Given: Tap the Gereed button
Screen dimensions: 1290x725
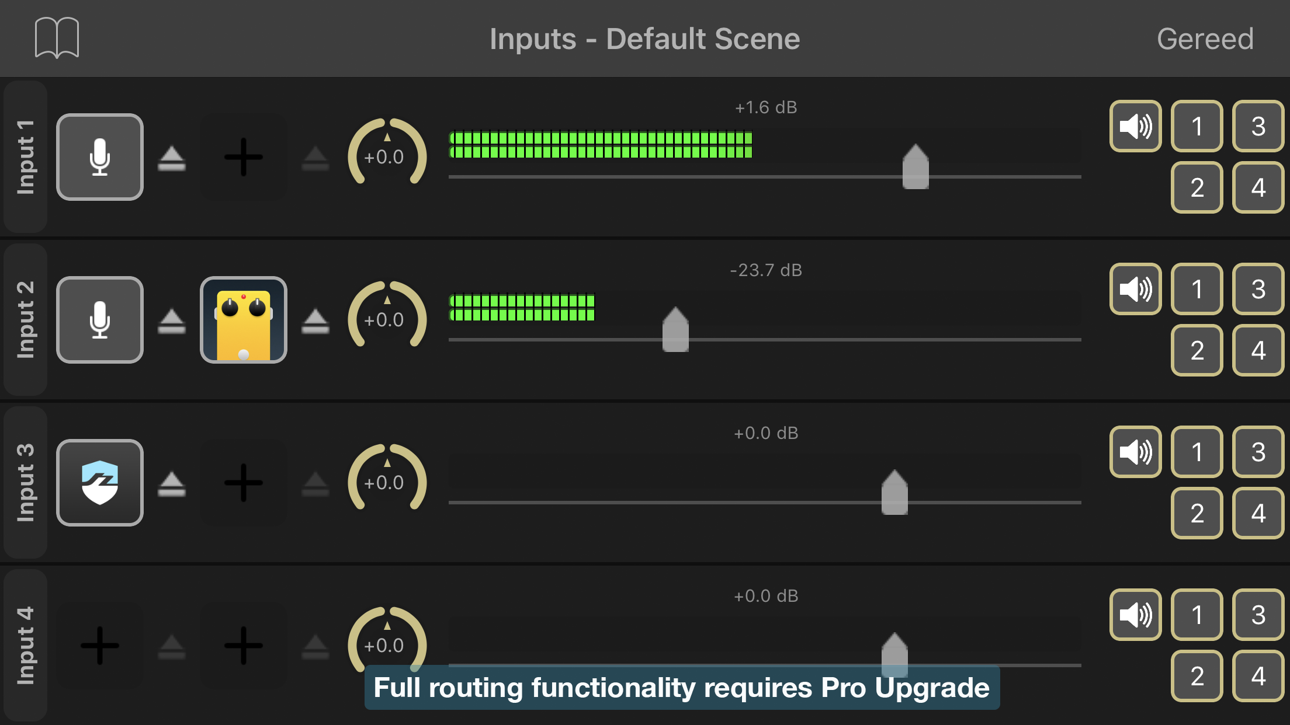Looking at the screenshot, I should click(x=1205, y=39).
